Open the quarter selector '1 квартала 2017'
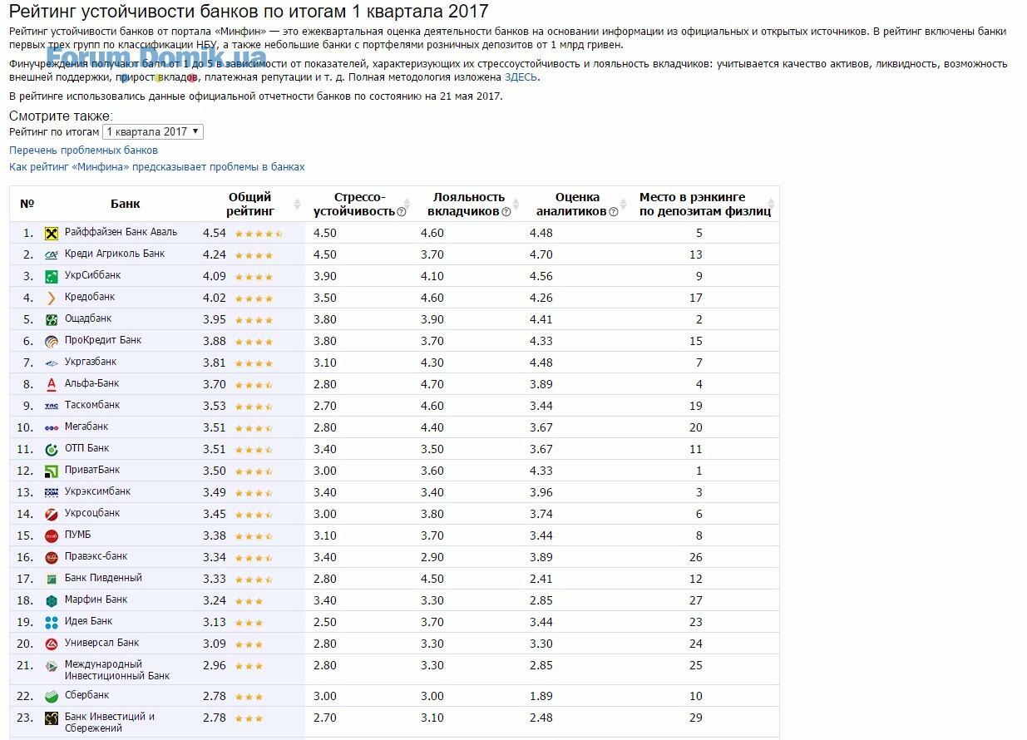Screen dimensions: 1027x740 pos(153,132)
